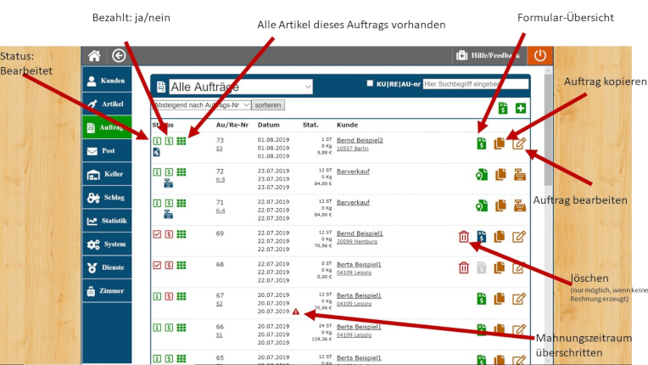The width and height of the screenshot is (648, 365).
Task: Open form overview for order 73
Action: click(x=481, y=143)
